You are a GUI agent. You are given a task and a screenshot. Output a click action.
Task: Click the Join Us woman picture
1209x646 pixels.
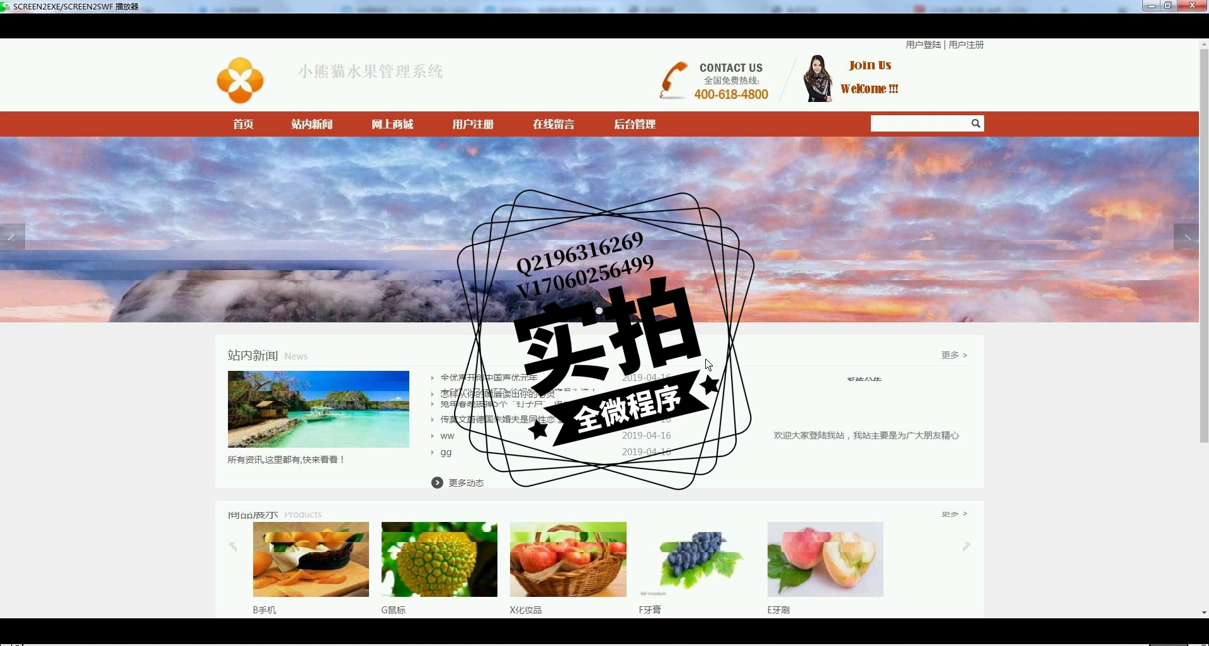pyautogui.click(x=817, y=79)
